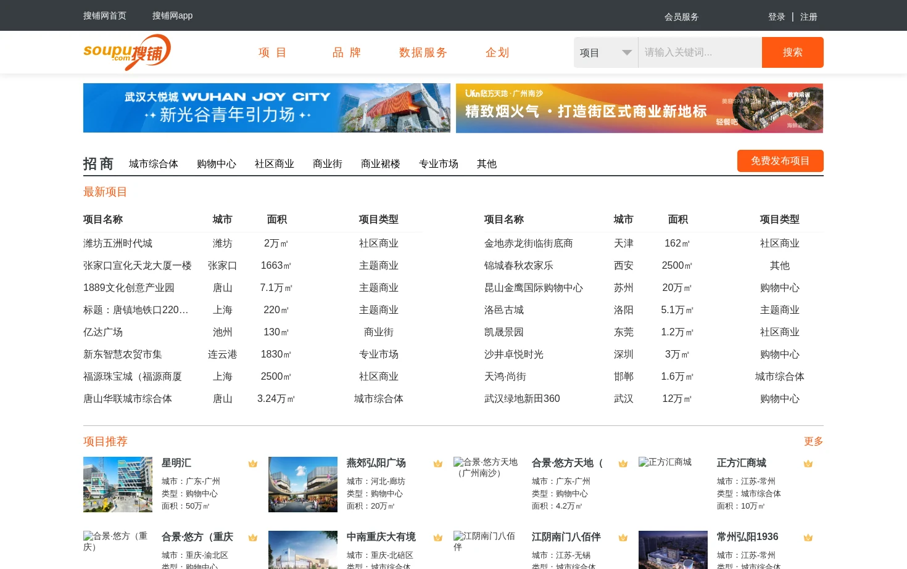
Task: Open the 正方汇商城 project title
Action: [x=742, y=463]
